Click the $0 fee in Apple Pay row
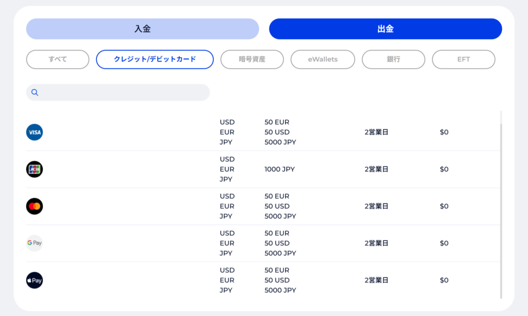Viewport: 528px width, 316px height. click(x=444, y=280)
